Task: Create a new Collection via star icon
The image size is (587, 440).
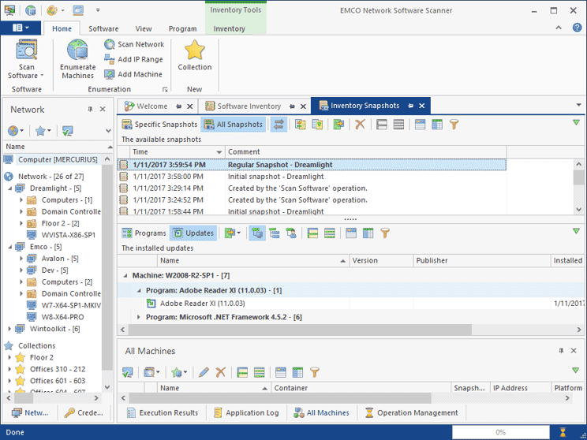Action: pos(195,50)
